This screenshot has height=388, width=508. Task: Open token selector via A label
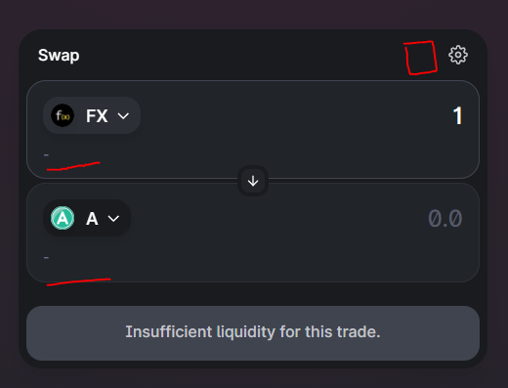[x=92, y=218]
